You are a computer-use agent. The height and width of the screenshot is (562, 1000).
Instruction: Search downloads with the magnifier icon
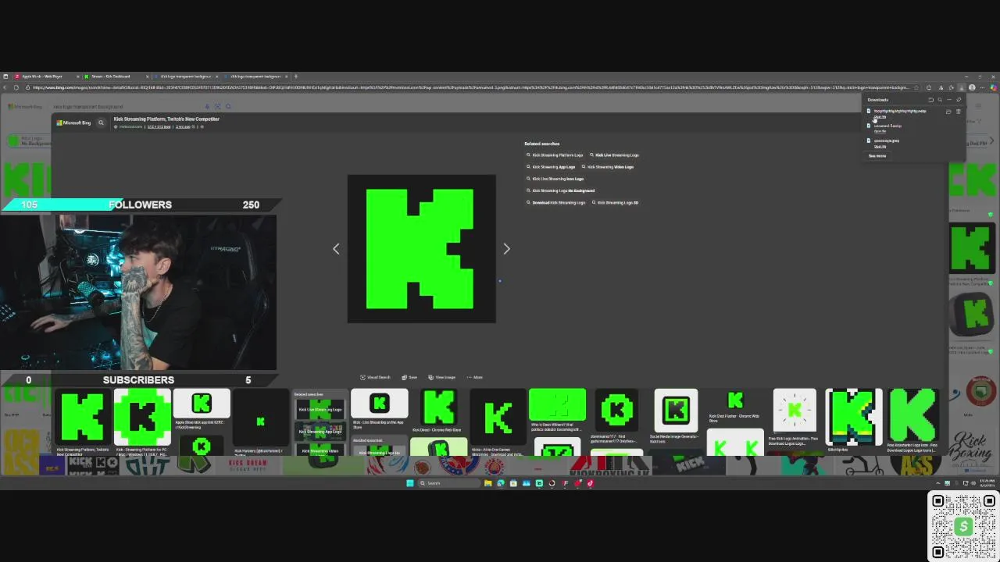(x=940, y=100)
